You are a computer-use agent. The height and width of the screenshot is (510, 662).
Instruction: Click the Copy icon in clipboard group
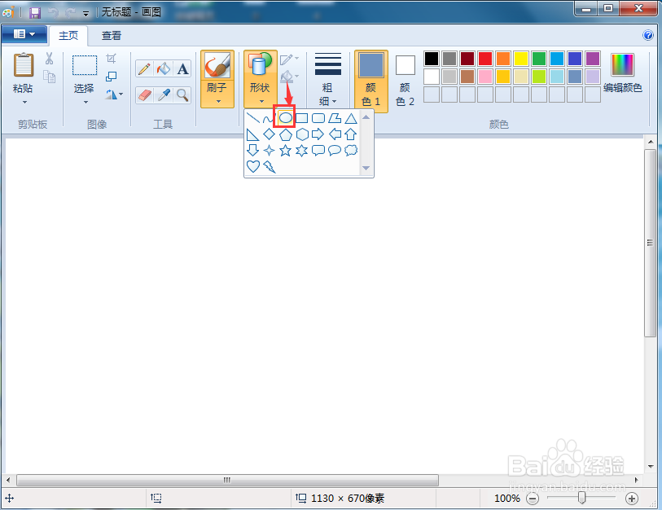coord(50,77)
